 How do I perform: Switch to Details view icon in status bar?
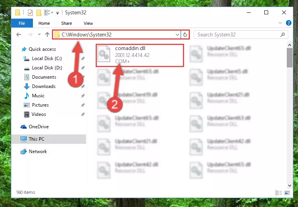(x=279, y=193)
